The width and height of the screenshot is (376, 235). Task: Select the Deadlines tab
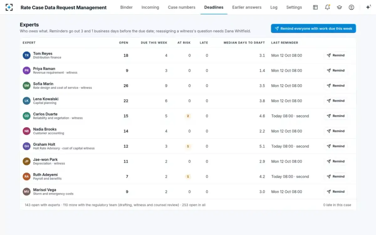coord(214,7)
